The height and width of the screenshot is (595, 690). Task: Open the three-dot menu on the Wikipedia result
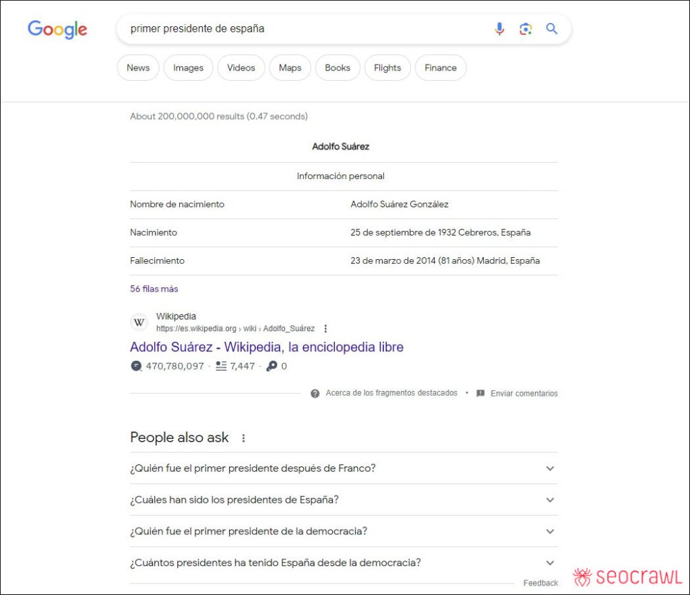click(325, 328)
